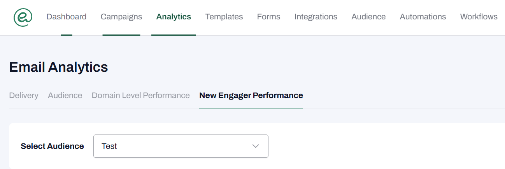Click the green @ logo icon
505x169 pixels.
coord(23,17)
